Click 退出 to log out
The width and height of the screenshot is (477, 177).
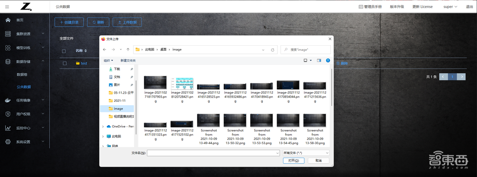point(469,7)
